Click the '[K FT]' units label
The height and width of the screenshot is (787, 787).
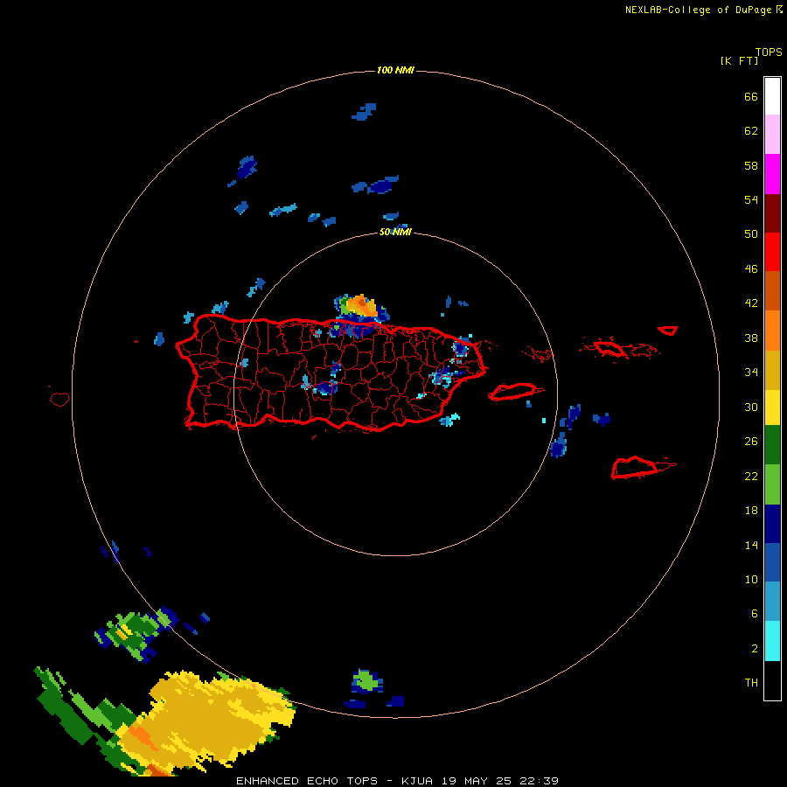pos(739,60)
